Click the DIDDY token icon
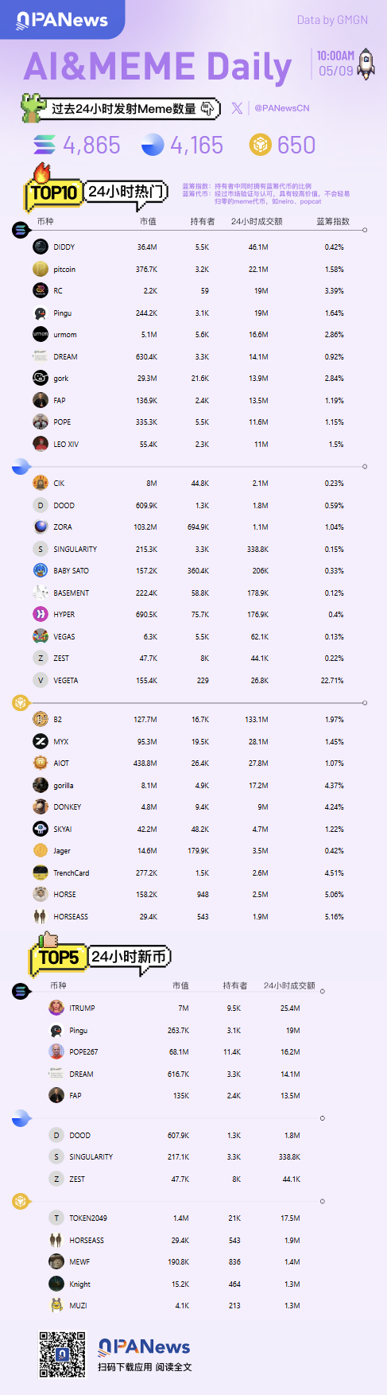 (x=41, y=247)
